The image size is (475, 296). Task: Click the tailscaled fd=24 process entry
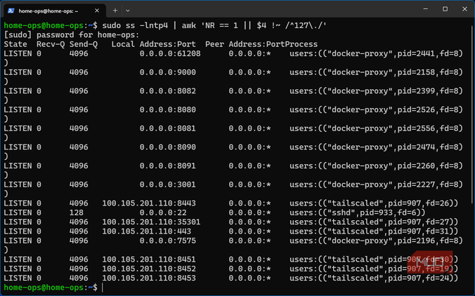click(x=374, y=278)
